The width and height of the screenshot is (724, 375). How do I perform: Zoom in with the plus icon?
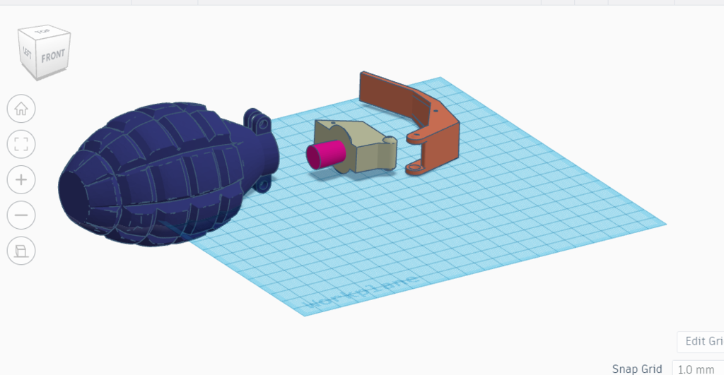(x=21, y=180)
